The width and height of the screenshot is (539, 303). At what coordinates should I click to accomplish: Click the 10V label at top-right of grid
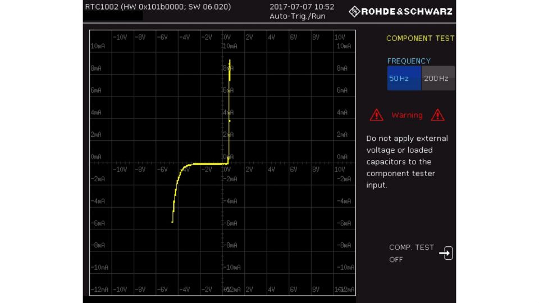coord(340,38)
